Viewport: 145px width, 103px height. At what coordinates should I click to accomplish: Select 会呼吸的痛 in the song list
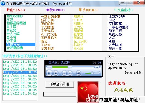pos(15,48)
